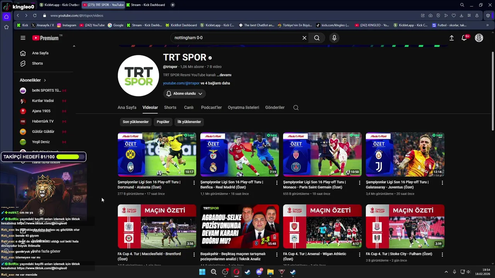Image resolution: width=495 pixels, height=278 pixels.
Task: Click the browser reload button
Action: pos(35,15)
